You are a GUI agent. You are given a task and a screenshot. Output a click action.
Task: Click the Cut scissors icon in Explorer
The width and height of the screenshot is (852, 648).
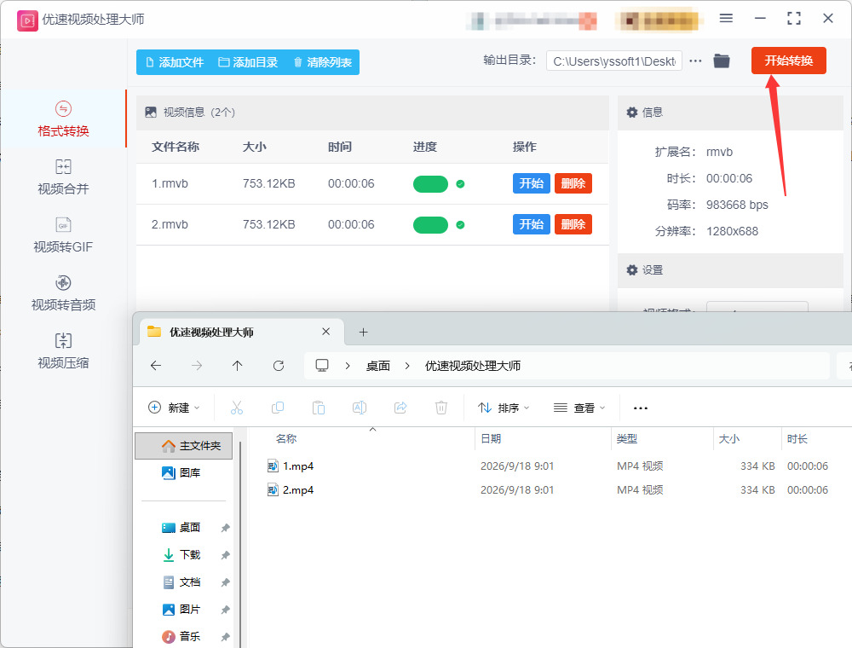click(236, 408)
